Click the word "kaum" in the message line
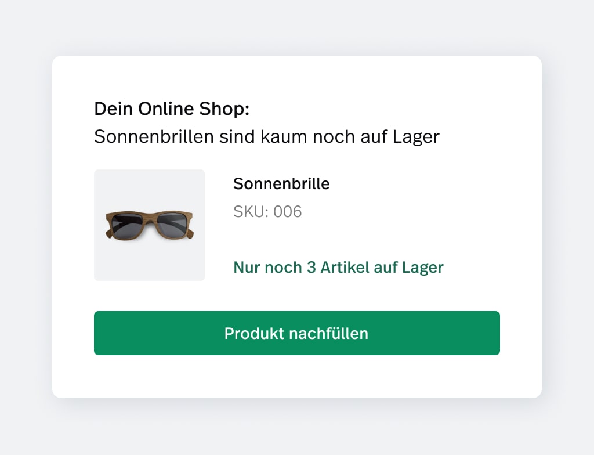This screenshot has width=594, height=455. coord(284,137)
